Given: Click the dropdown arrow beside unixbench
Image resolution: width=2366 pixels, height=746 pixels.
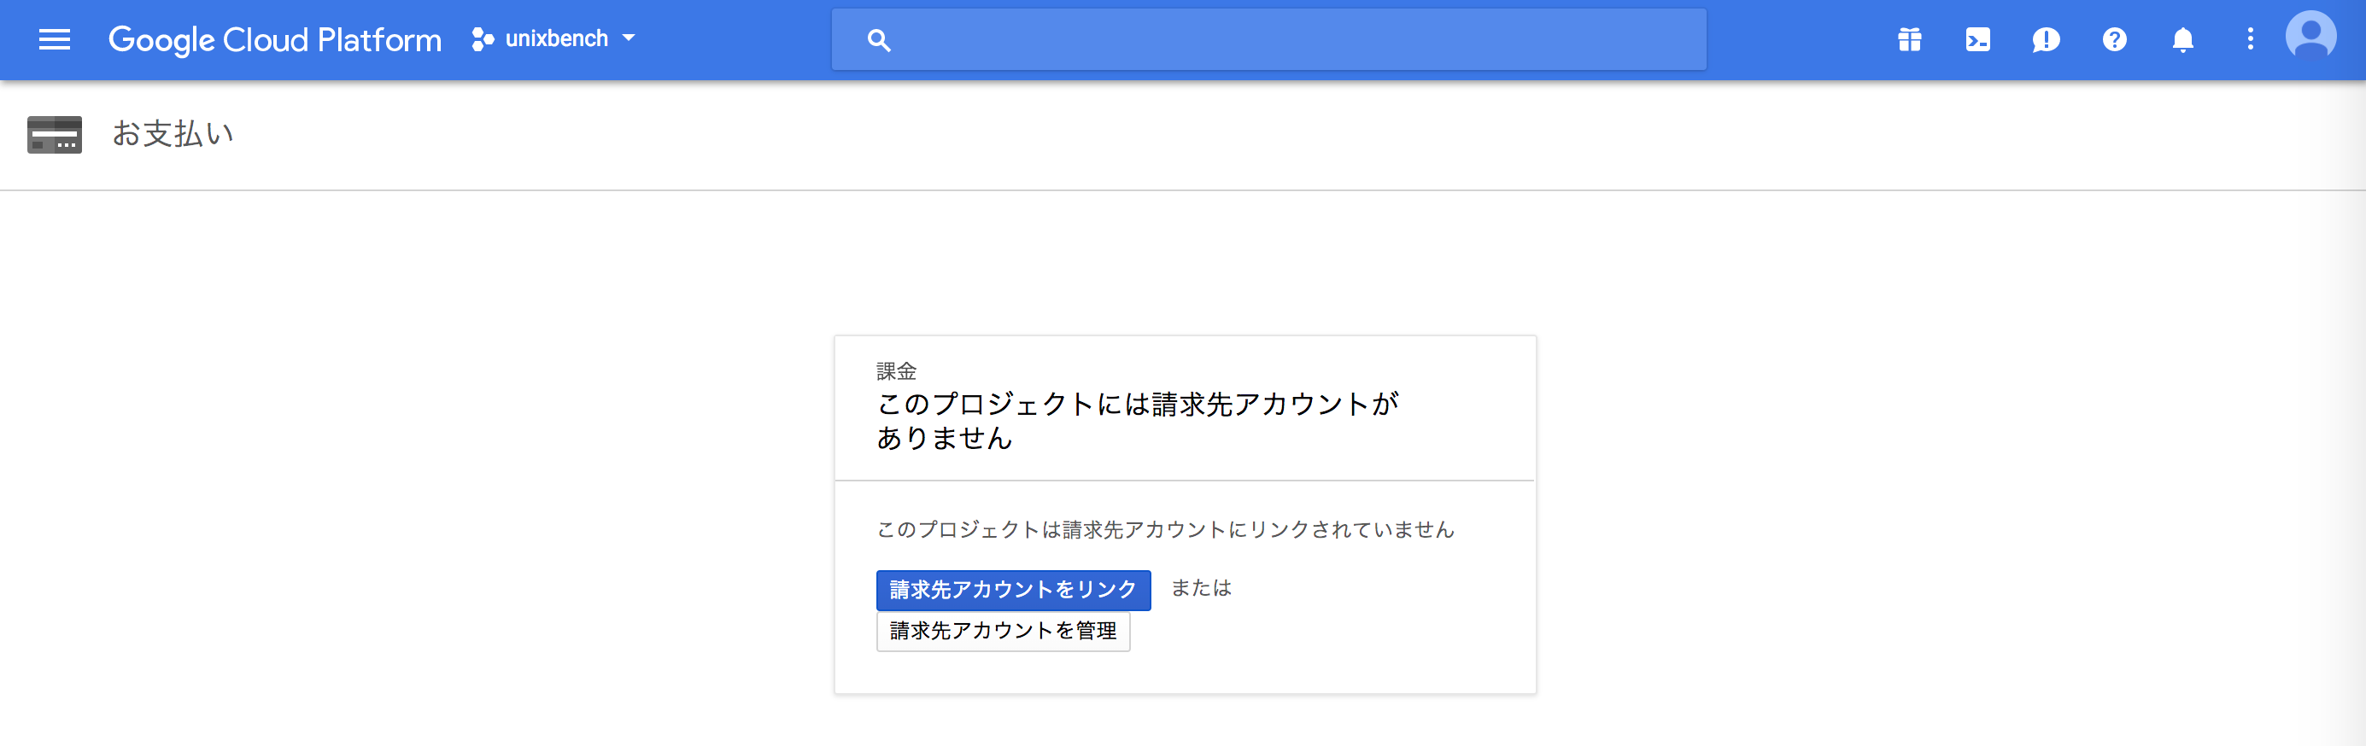Looking at the screenshot, I should pyautogui.click(x=630, y=38).
